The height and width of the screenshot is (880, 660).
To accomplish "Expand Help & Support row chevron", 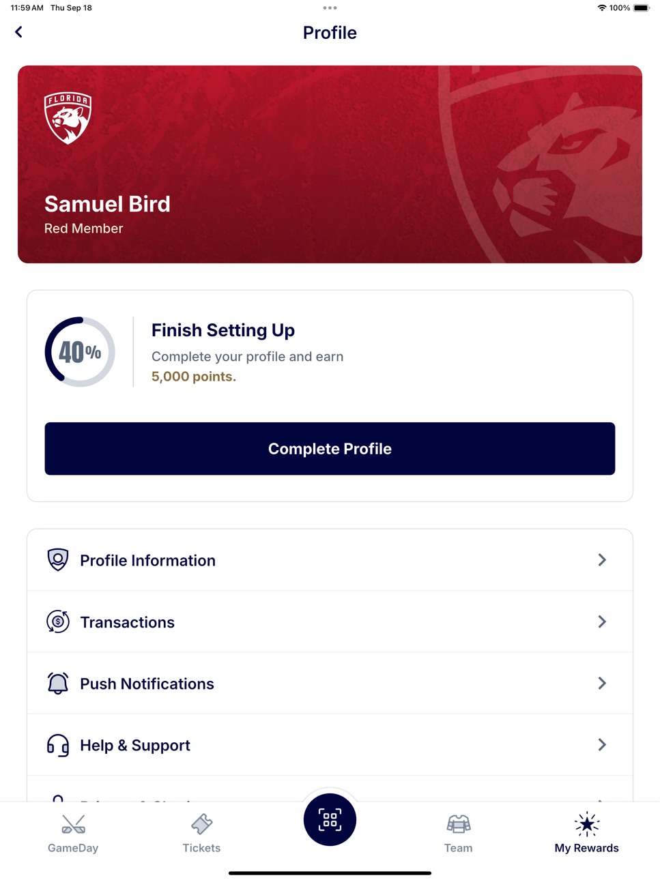I will 602,745.
